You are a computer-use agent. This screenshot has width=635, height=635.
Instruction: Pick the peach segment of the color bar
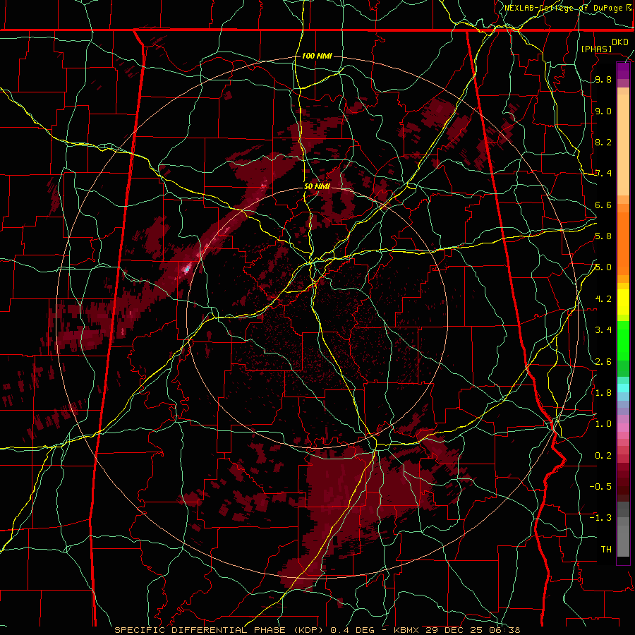pyautogui.click(x=623, y=145)
